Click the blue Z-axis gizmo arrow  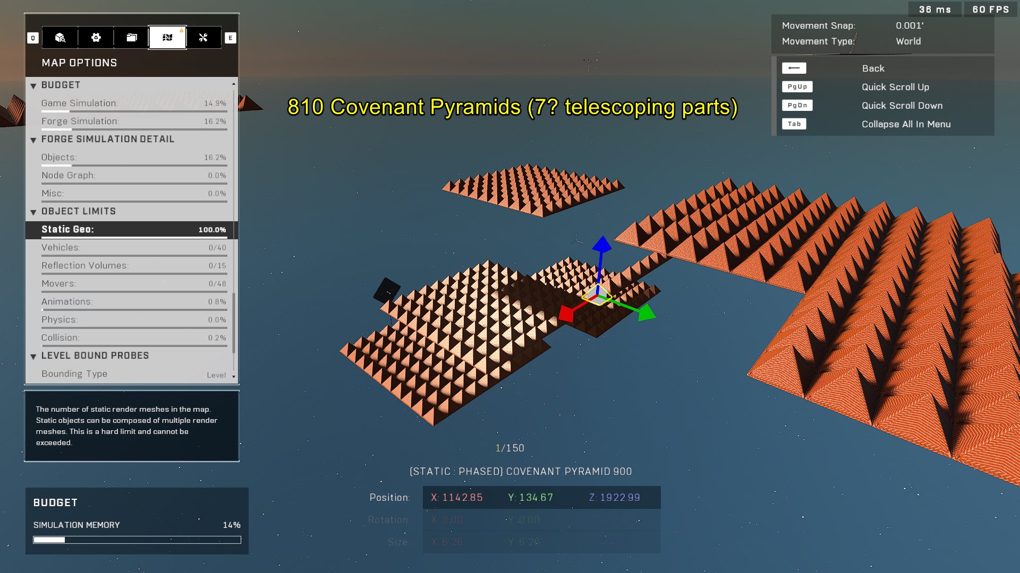(x=602, y=245)
